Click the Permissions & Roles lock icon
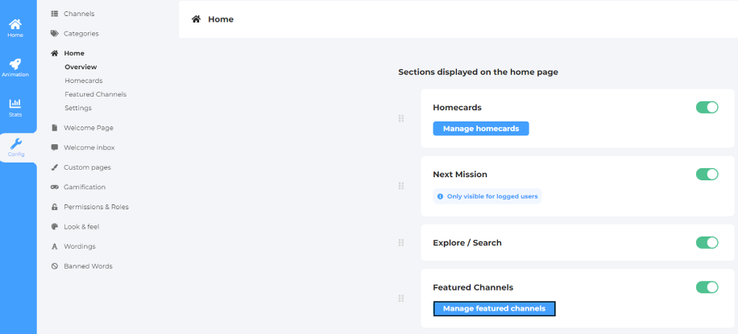This screenshot has width=738, height=334. pyautogui.click(x=54, y=207)
